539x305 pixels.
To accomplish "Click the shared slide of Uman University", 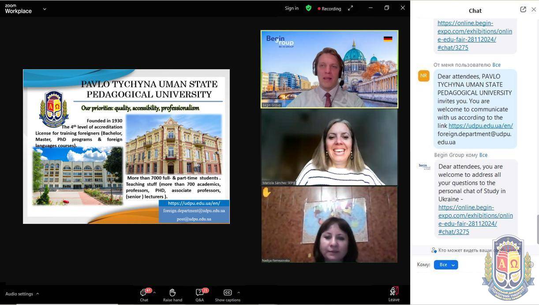I will (126, 146).
